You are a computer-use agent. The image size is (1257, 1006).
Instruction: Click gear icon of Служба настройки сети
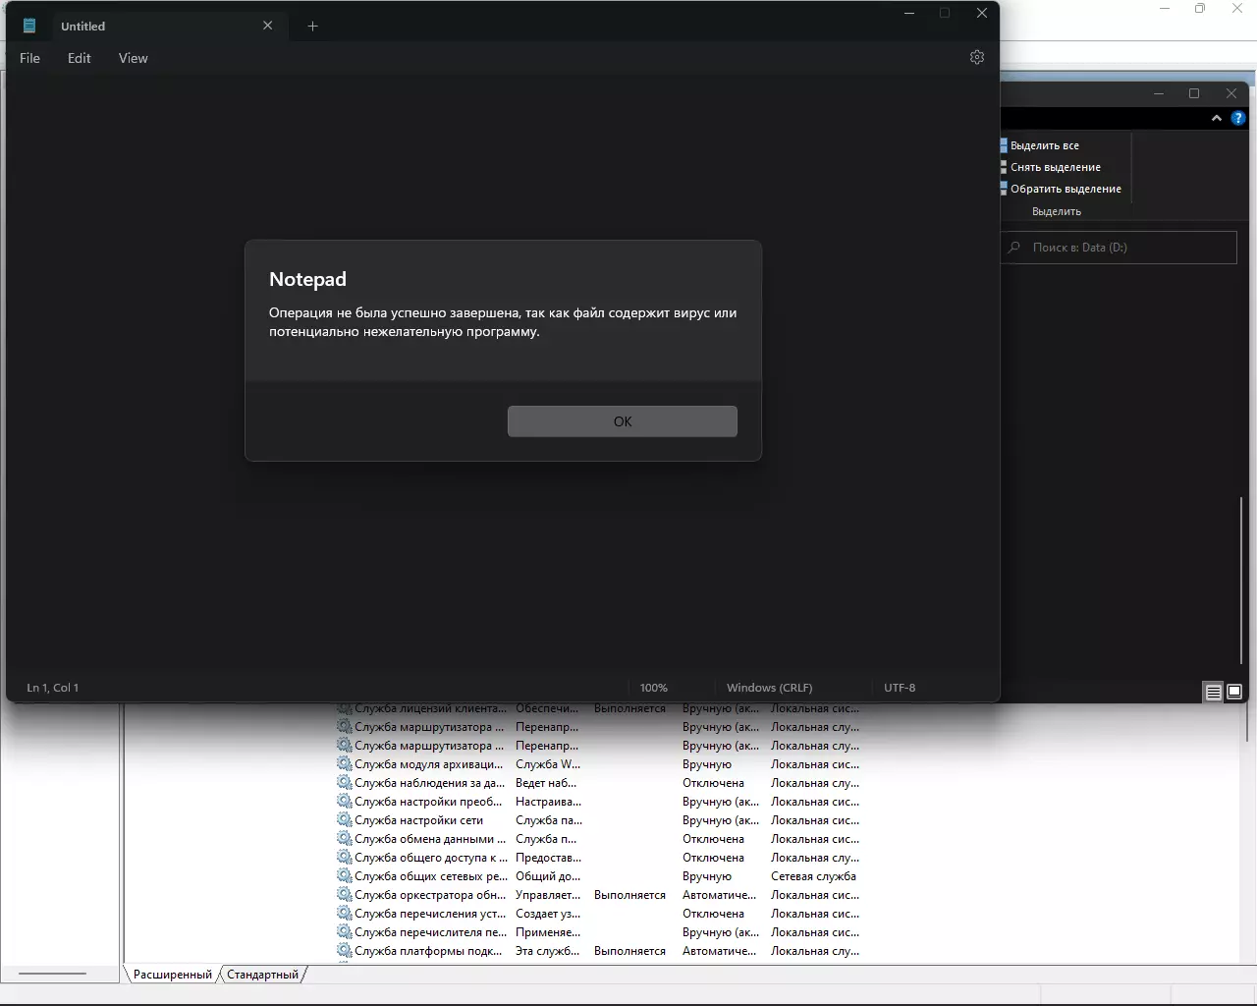coord(344,819)
